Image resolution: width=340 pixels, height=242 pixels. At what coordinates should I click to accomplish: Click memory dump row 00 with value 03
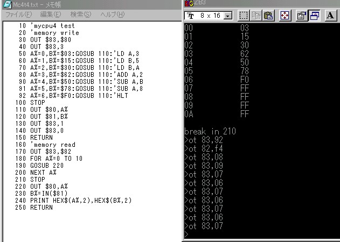pyautogui.click(x=217, y=28)
